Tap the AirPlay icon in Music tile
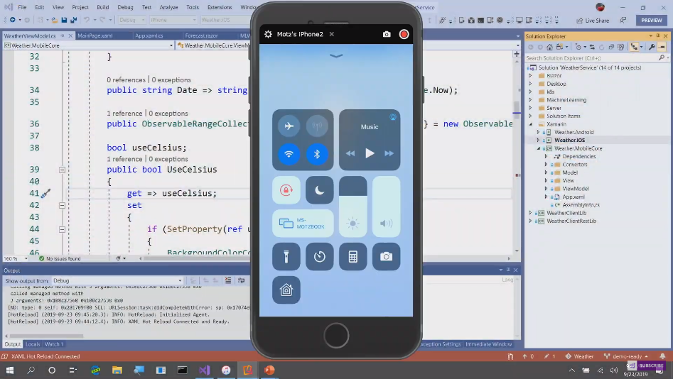Screen dimensions: 673x379 pos(393,117)
